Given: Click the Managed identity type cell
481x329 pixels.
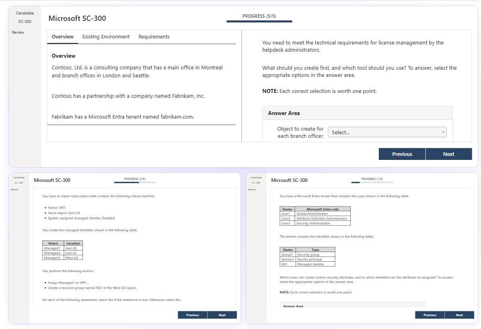Looking at the screenshot, I should (315, 264).
